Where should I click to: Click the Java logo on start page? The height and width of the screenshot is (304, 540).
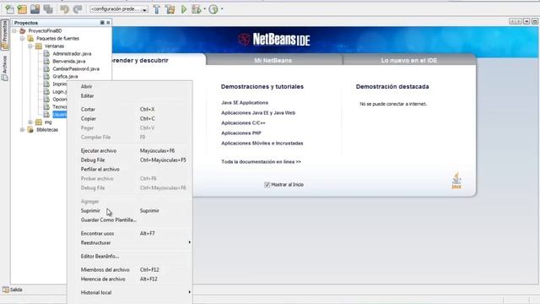coord(456,180)
